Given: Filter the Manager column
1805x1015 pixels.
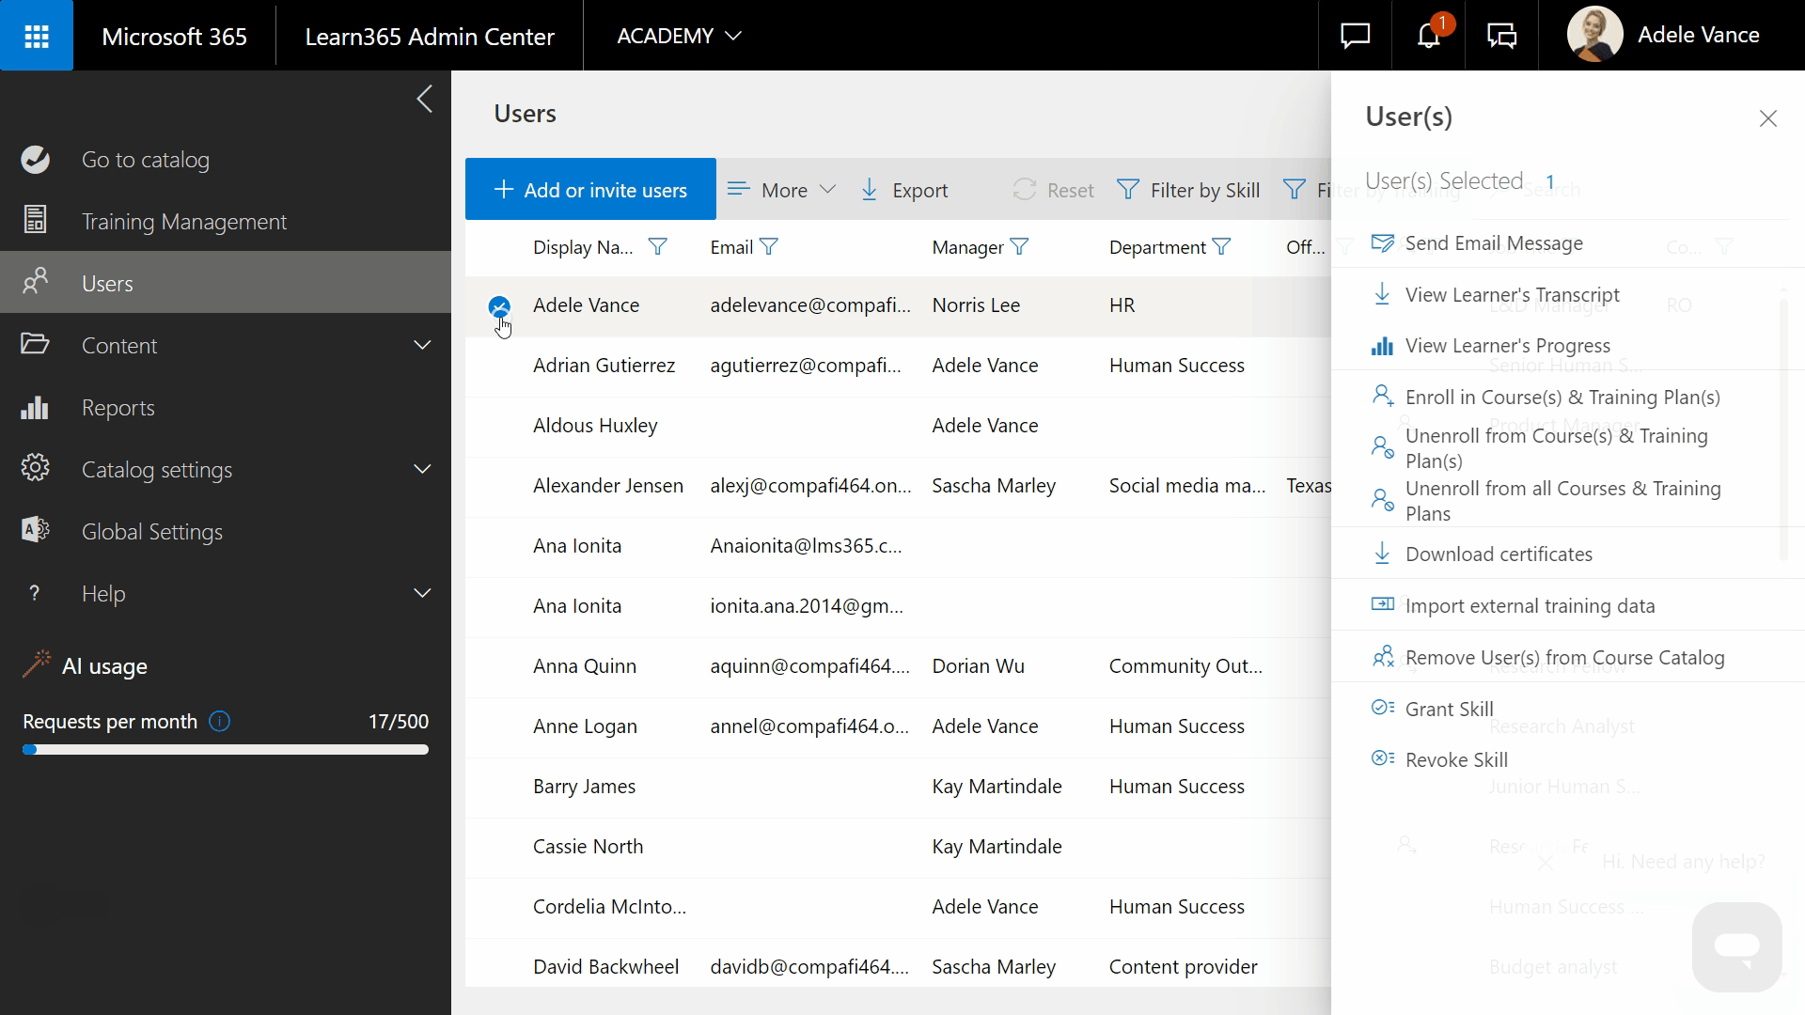Looking at the screenshot, I should coord(1019,247).
